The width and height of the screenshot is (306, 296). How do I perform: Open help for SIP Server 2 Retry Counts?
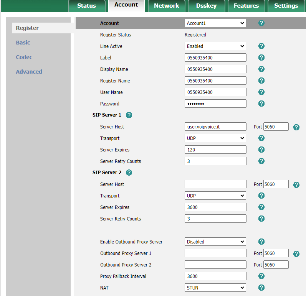tap(261, 219)
